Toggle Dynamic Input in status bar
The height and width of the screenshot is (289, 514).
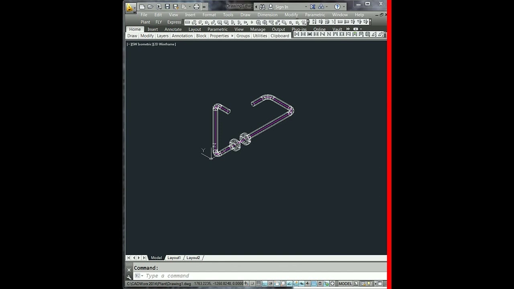[x=302, y=283]
